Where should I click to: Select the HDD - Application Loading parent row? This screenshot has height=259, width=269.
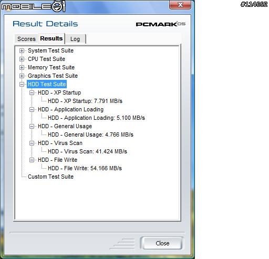click(70, 109)
